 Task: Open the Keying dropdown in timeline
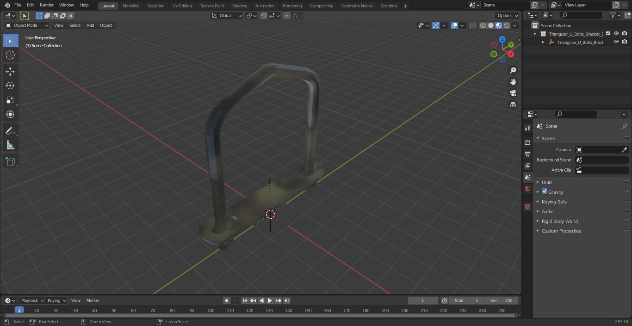[57, 301]
